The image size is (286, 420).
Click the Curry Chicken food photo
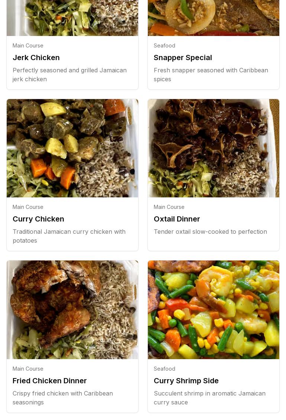point(72,148)
